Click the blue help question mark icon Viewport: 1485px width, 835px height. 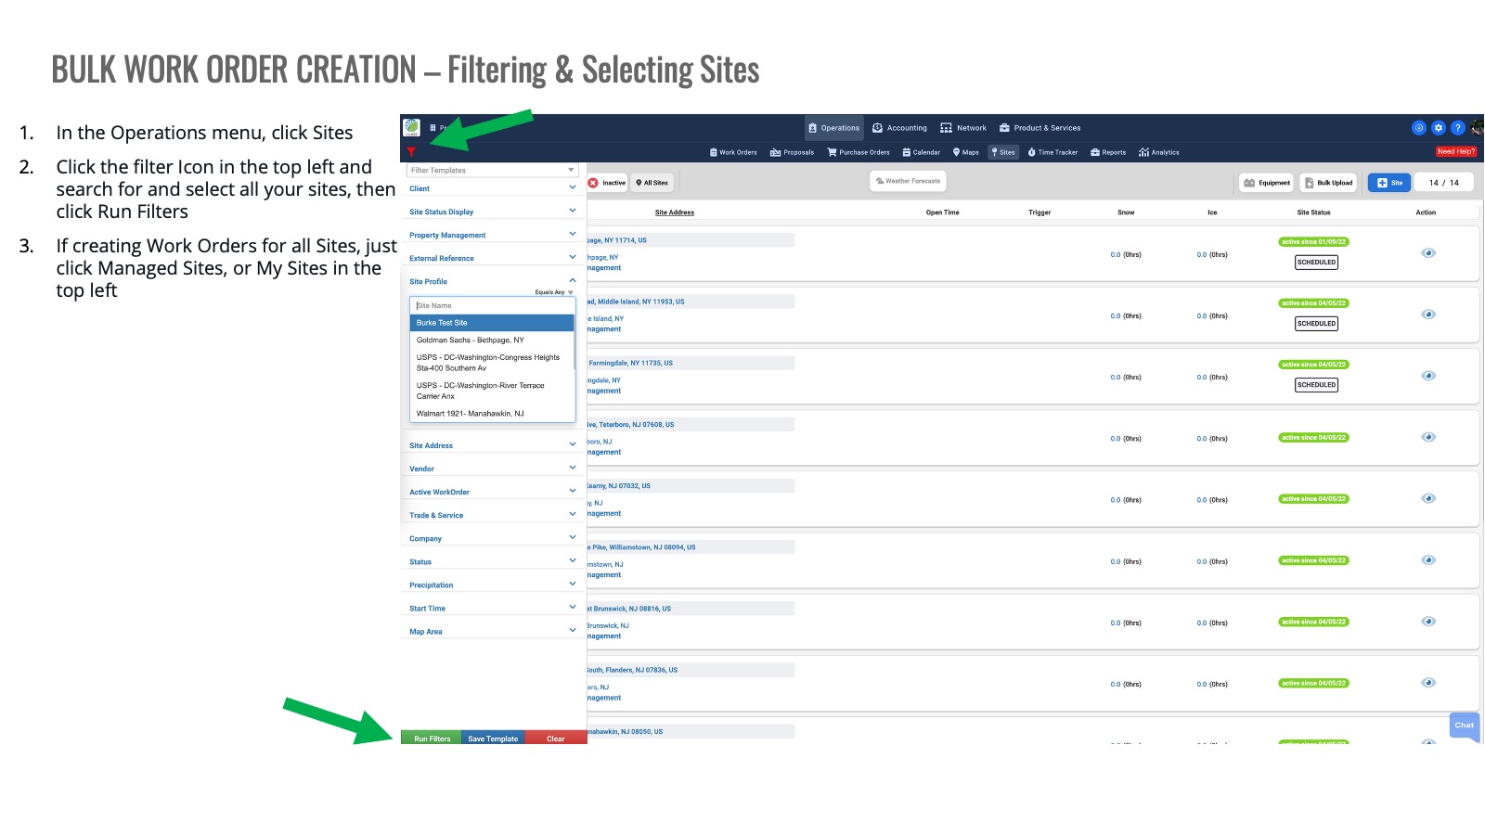(x=1457, y=128)
